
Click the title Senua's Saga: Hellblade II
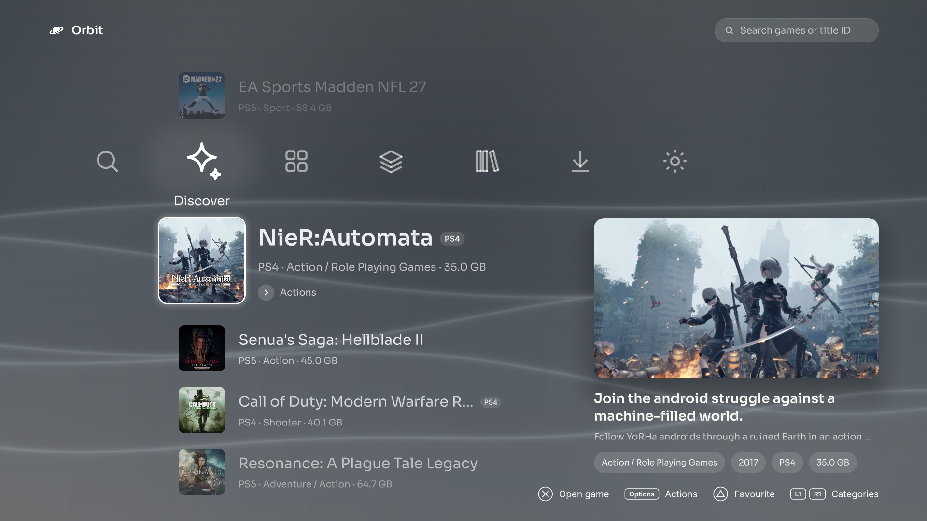[x=331, y=340]
